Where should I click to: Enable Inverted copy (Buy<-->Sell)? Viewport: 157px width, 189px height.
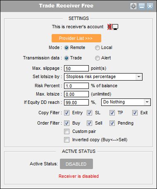pyautogui.click(x=67, y=140)
